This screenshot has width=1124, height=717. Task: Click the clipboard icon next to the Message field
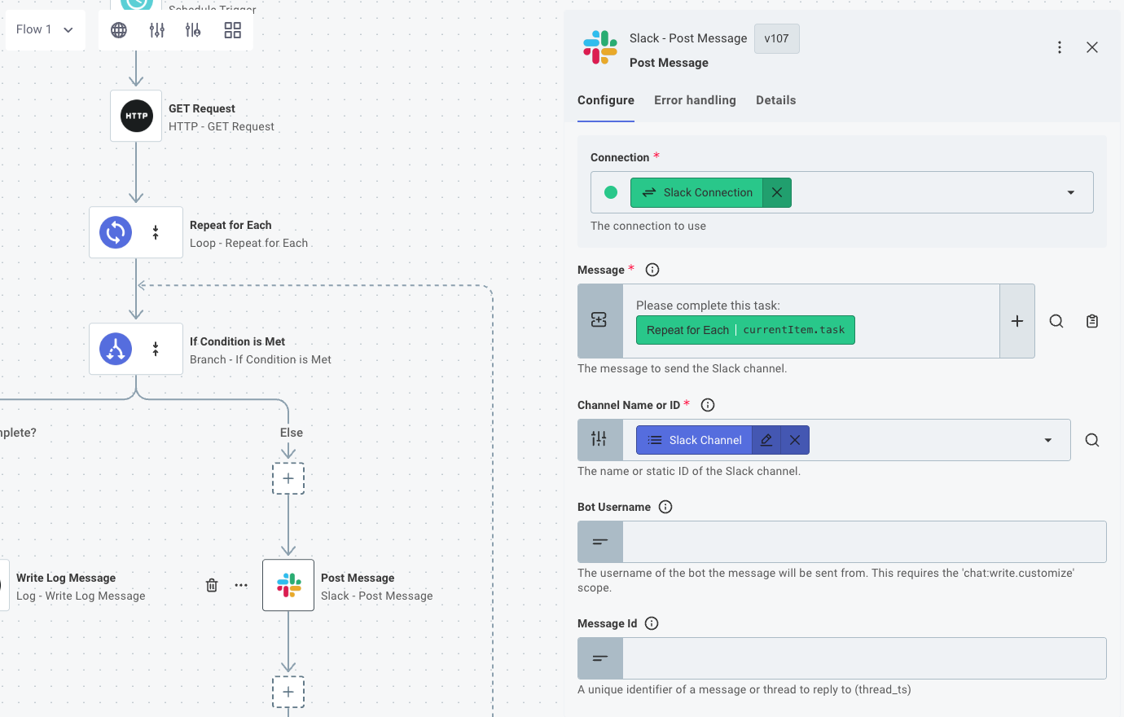[x=1091, y=321]
